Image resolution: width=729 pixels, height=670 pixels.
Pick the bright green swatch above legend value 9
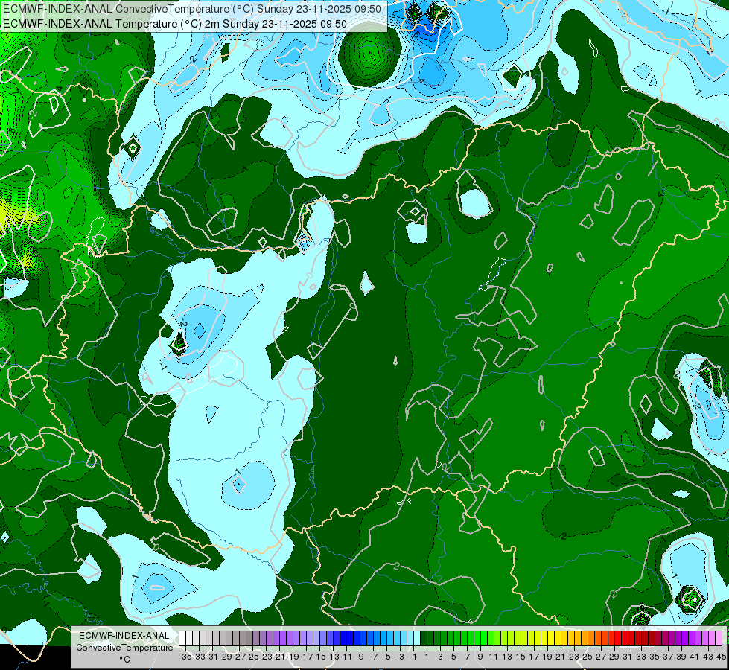coord(477,638)
